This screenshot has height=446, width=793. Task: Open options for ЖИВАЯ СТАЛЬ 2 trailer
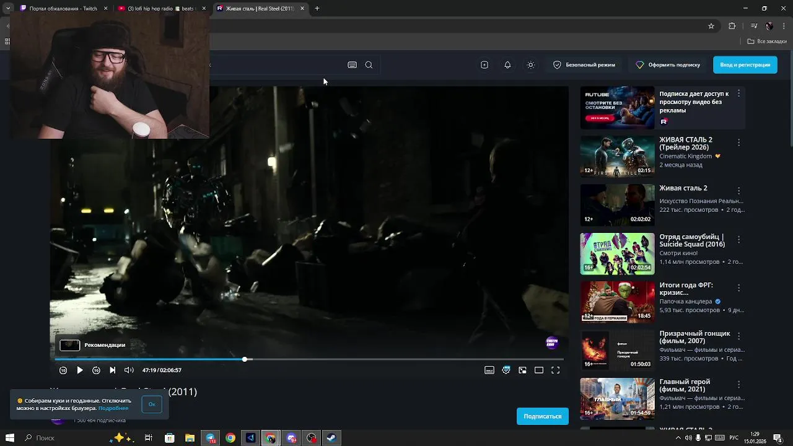point(738,142)
